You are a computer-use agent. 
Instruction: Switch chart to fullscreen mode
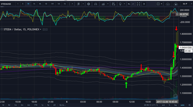(138, 4)
